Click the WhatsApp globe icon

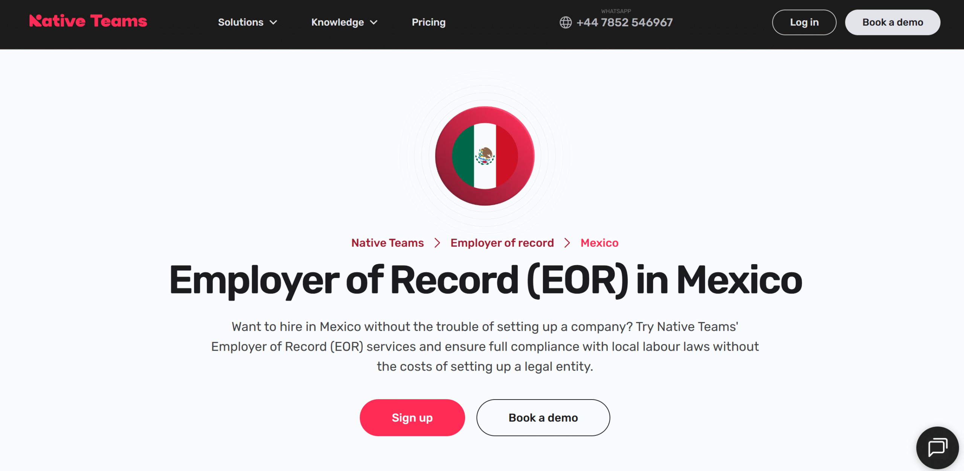click(x=565, y=23)
